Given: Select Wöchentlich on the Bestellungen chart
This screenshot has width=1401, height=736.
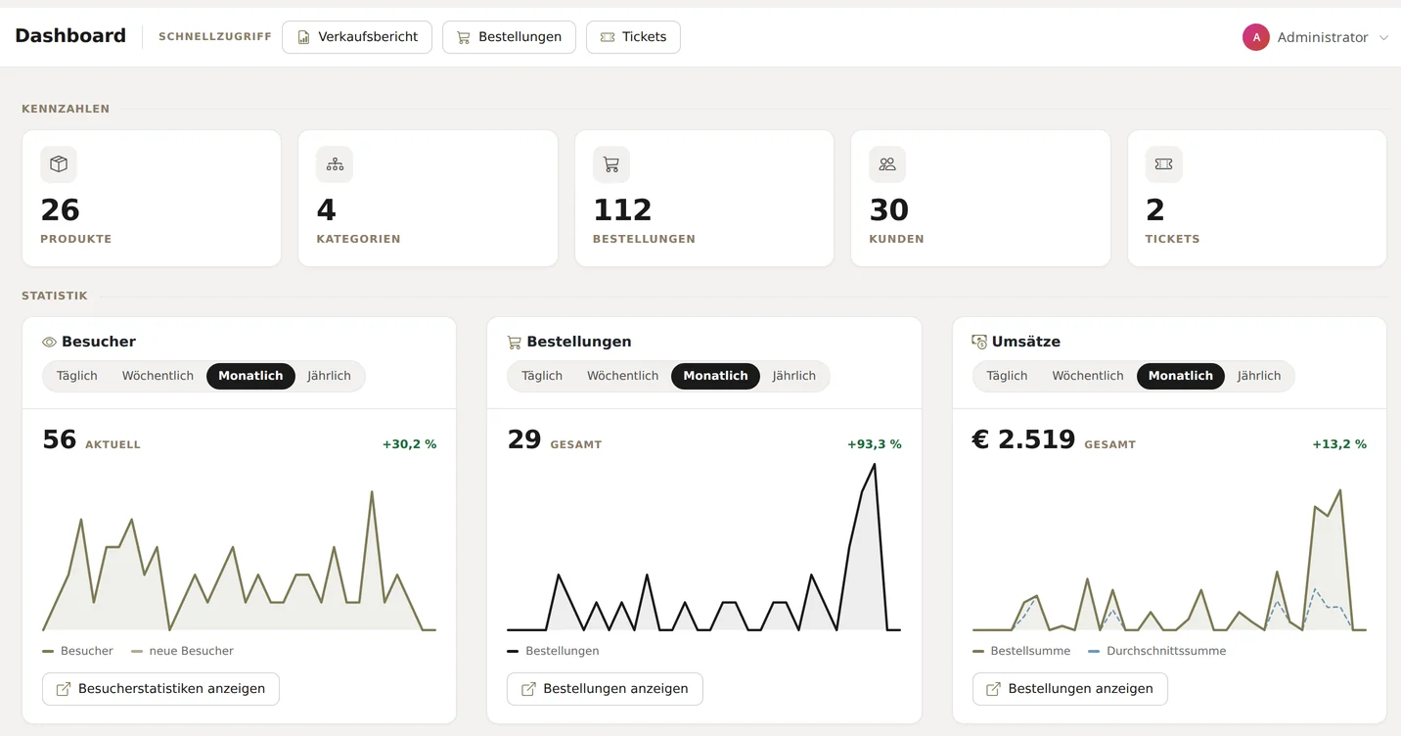Looking at the screenshot, I should coord(622,376).
